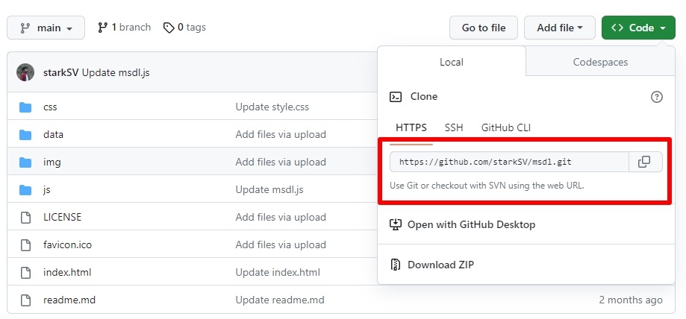Switch to the Local tab

[x=451, y=62]
